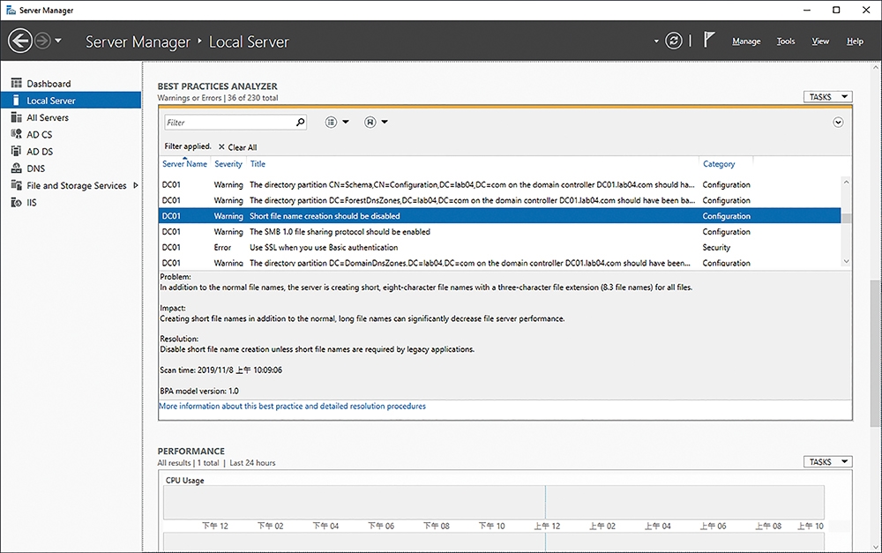882x553 pixels.
Task: Open the Best Practices Analyzer TASKS dropdown
Action: [827, 97]
